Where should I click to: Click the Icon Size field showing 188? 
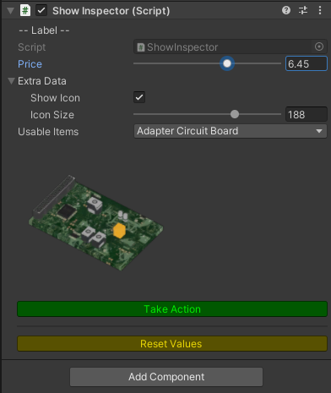click(307, 114)
